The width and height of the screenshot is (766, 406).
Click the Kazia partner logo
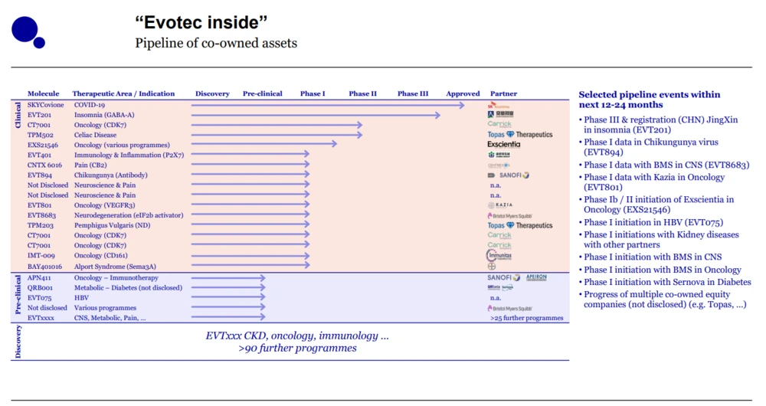[500, 205]
